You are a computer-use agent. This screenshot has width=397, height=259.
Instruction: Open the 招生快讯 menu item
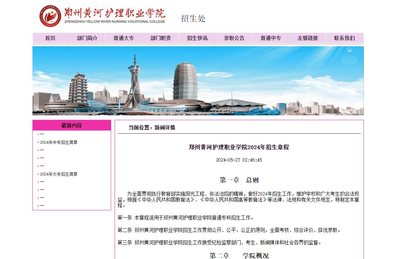[197, 38]
